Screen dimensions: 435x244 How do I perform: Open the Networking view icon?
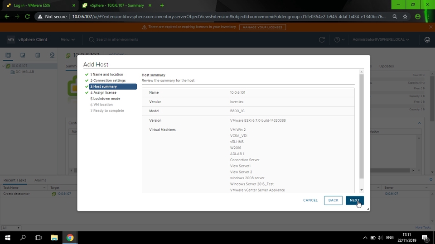[x=52, y=55]
